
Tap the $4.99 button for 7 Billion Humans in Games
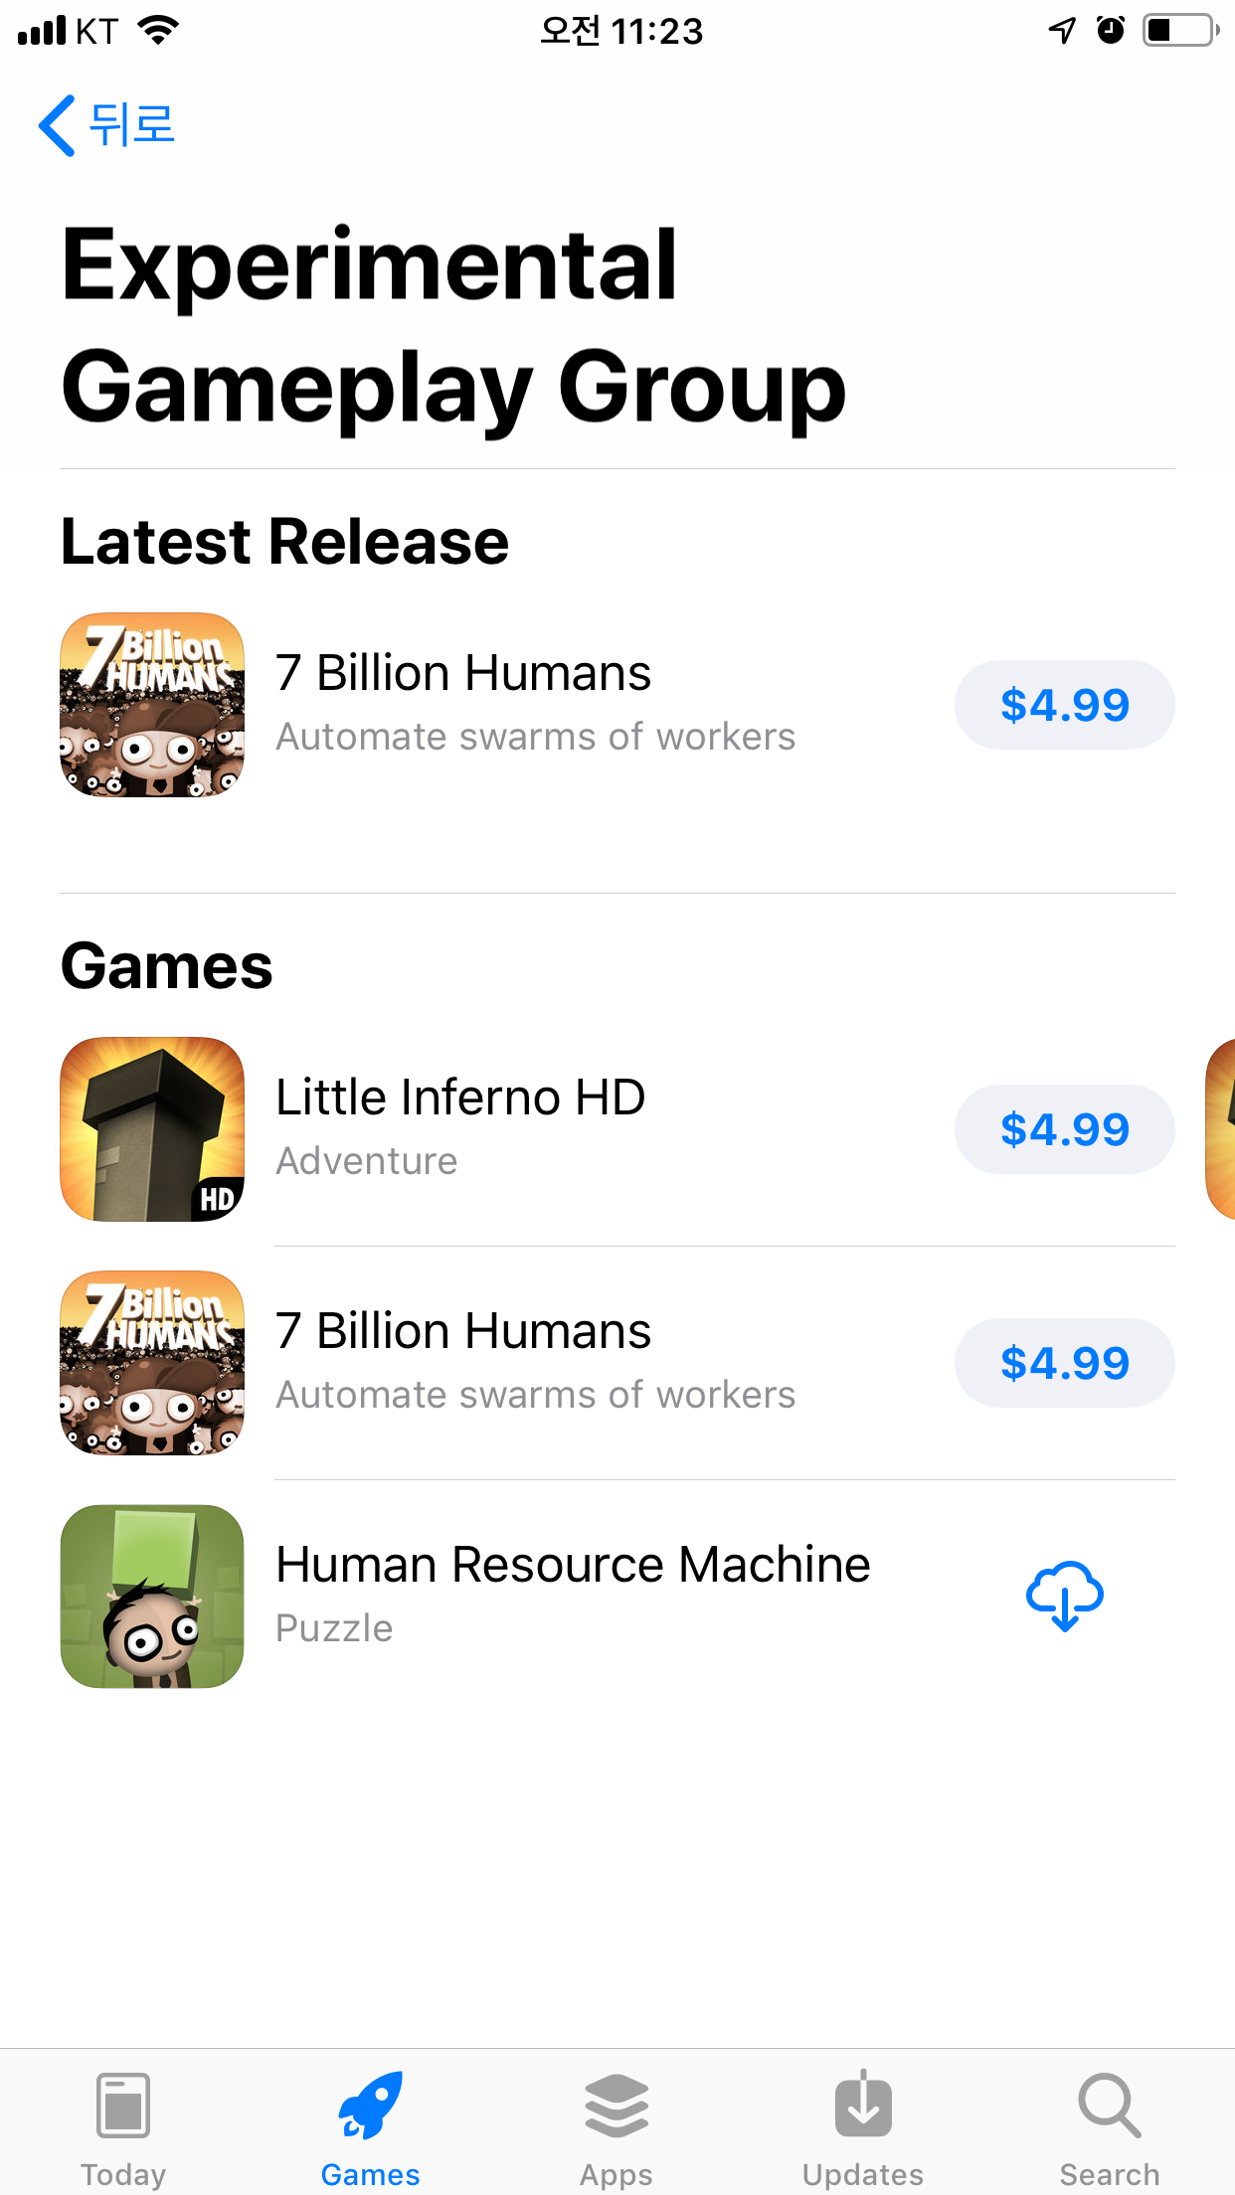coord(1064,1363)
